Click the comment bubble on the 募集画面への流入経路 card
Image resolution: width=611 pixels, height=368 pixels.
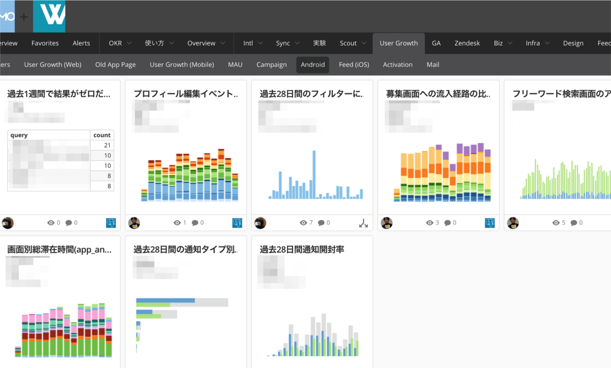click(447, 223)
